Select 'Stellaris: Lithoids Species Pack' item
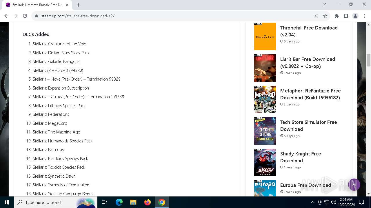Screen dimensions: 371x208 tap(59, 106)
